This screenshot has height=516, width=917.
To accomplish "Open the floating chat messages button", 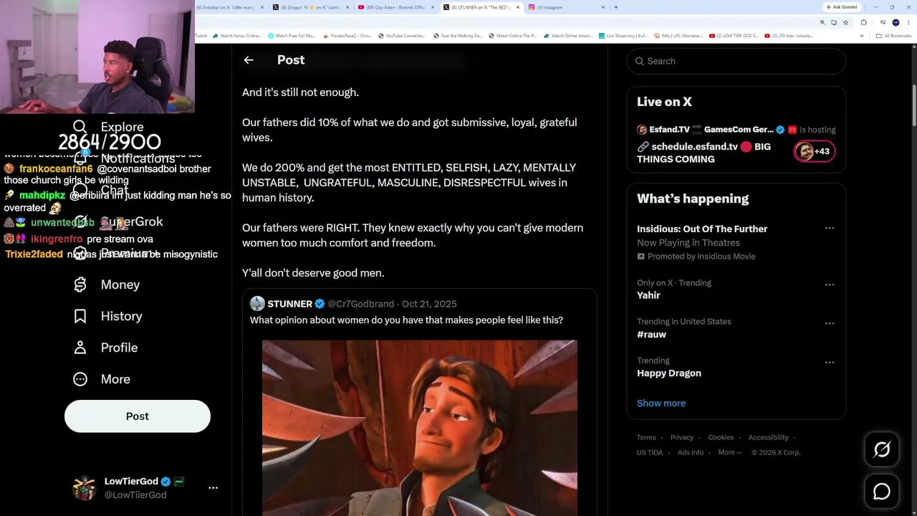I will pos(882,491).
